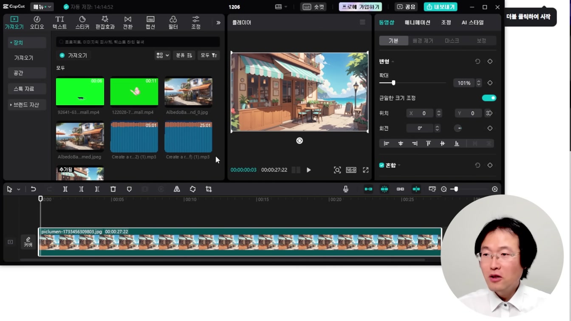Open the 캡션 (Captions) panel
This screenshot has height=321, width=571.
tap(150, 23)
